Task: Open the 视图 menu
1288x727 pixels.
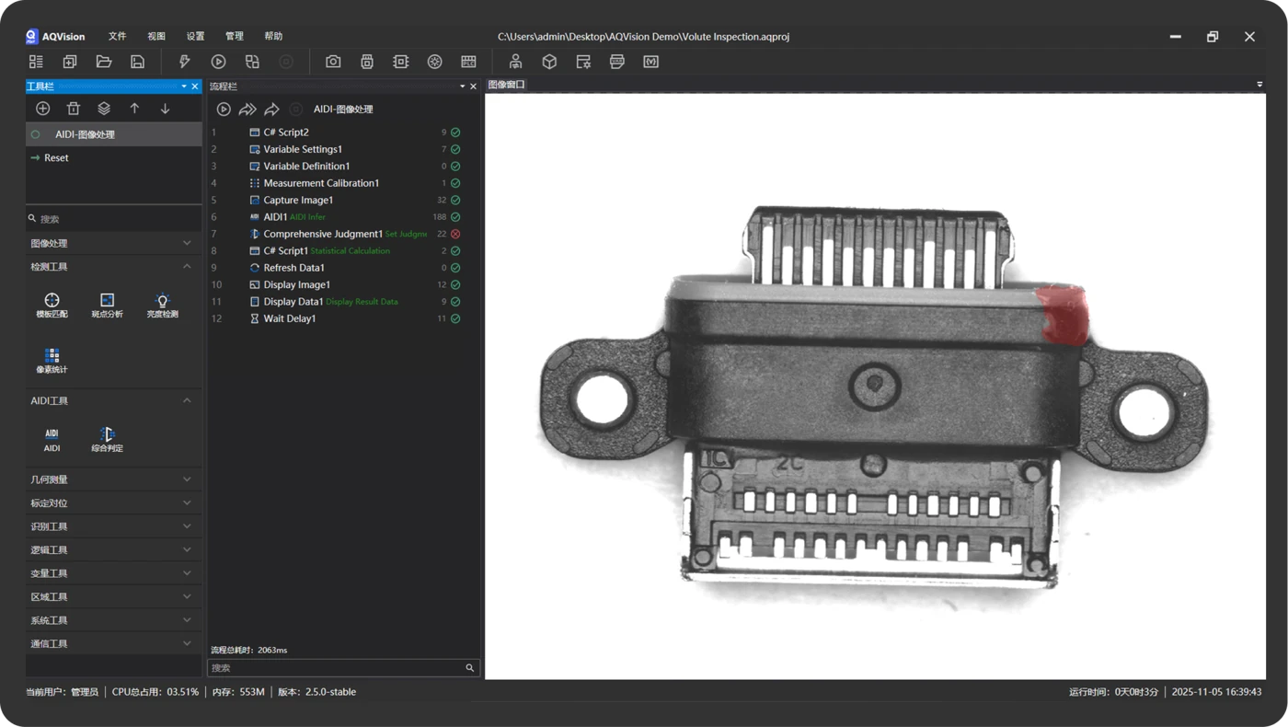Action: click(x=156, y=36)
